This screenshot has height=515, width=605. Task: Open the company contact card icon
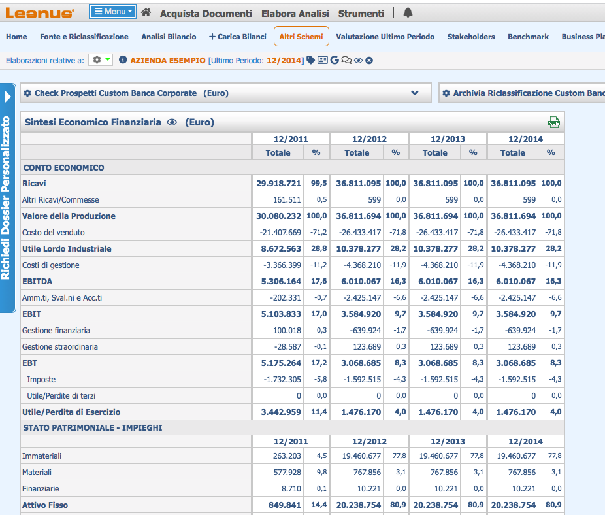click(322, 60)
